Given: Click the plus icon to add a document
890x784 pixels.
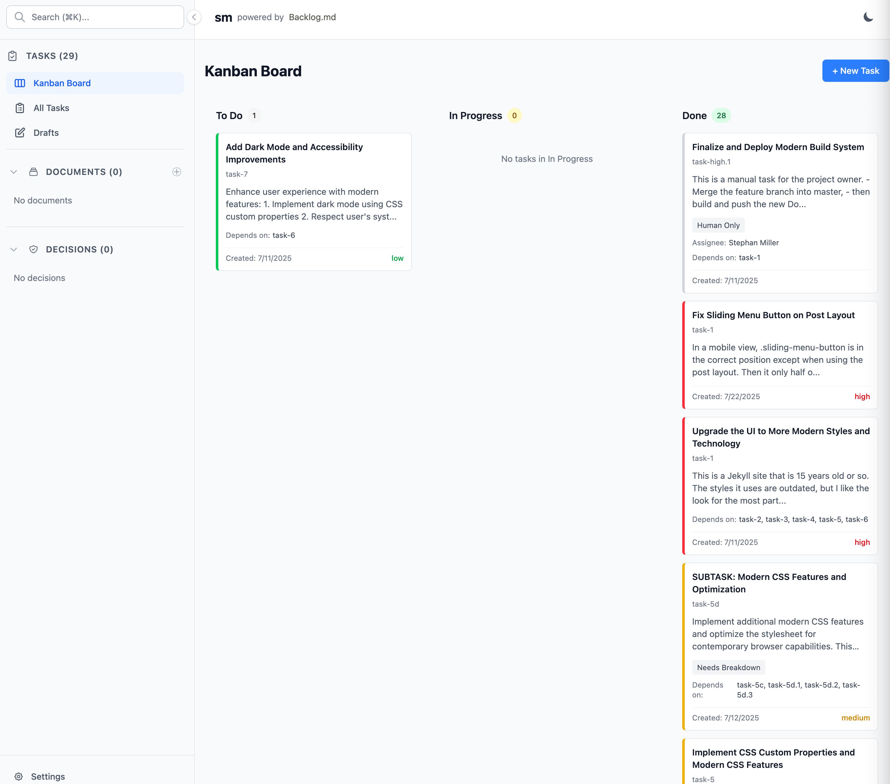Looking at the screenshot, I should tap(177, 171).
